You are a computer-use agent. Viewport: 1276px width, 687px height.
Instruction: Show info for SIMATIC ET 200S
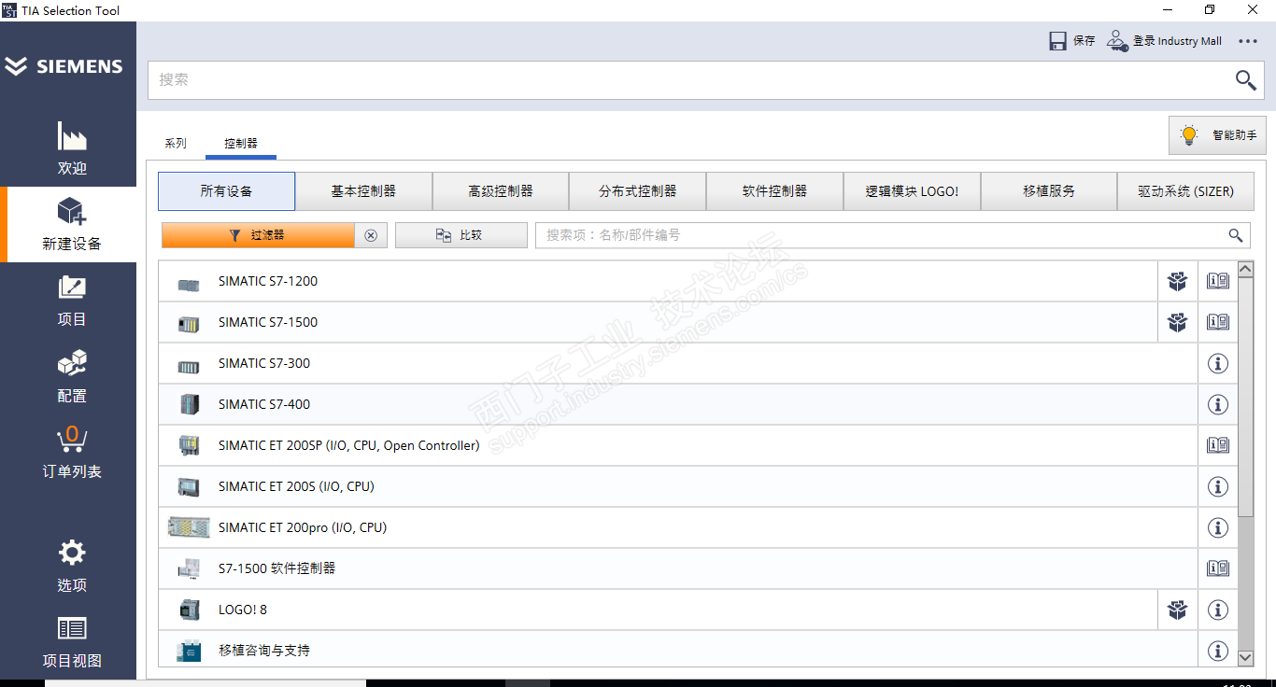tap(1218, 486)
